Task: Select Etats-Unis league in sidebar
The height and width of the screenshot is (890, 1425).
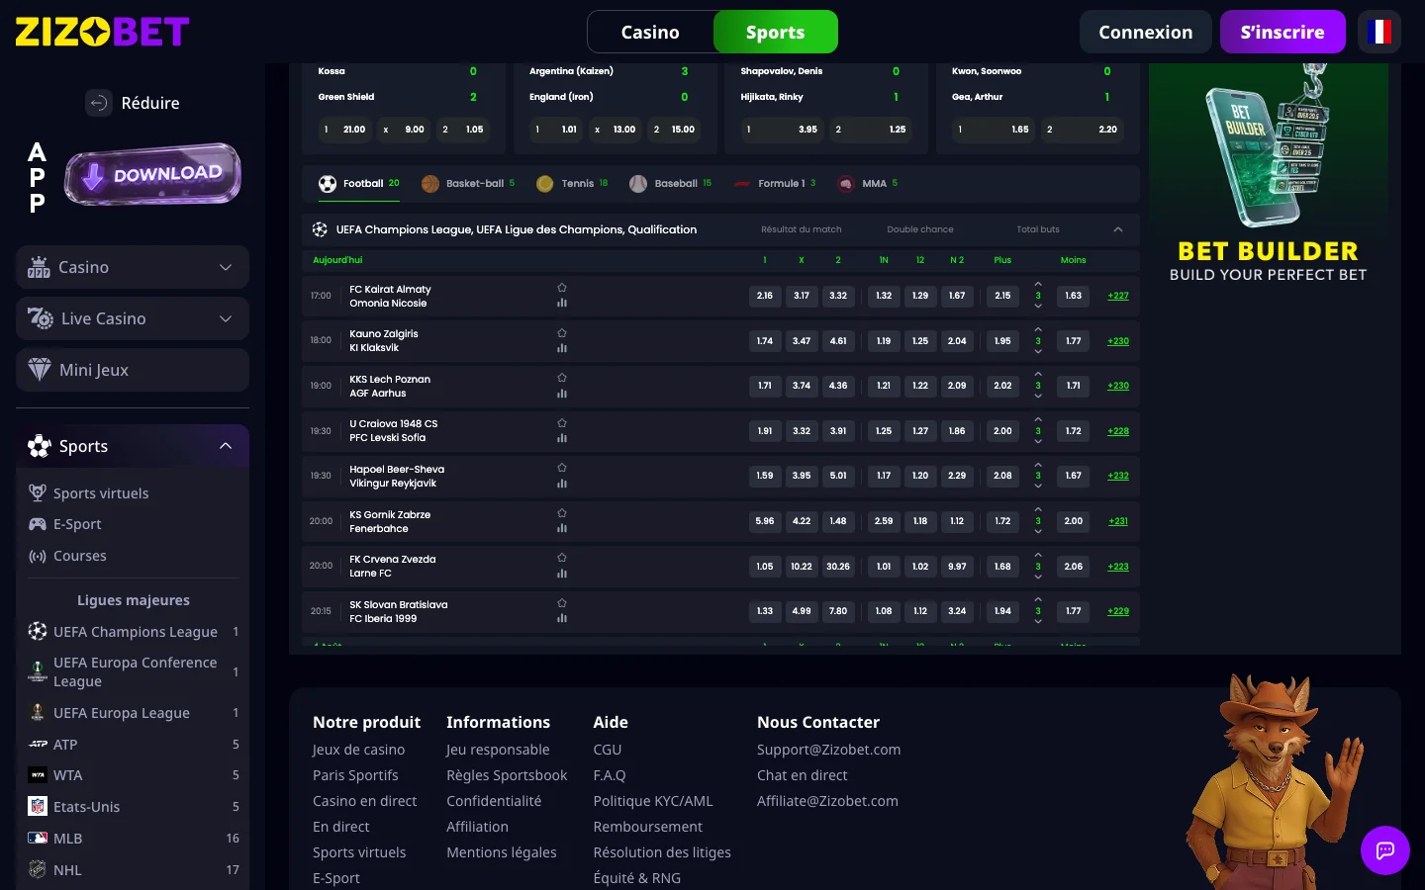Action: (x=133, y=807)
